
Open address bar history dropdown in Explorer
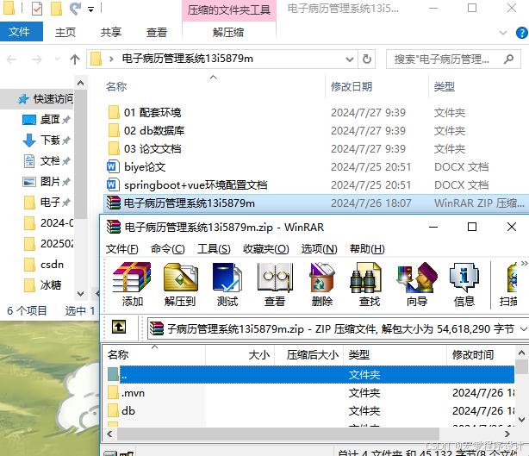coord(350,59)
